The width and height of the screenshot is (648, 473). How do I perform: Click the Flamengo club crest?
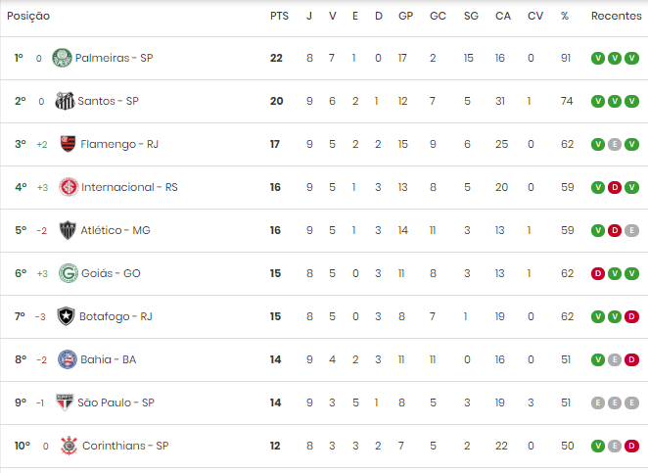(68, 144)
